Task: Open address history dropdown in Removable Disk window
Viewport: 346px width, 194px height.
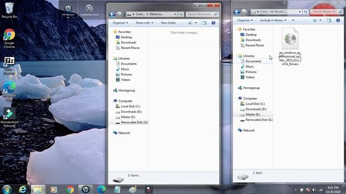Action: (175, 15)
